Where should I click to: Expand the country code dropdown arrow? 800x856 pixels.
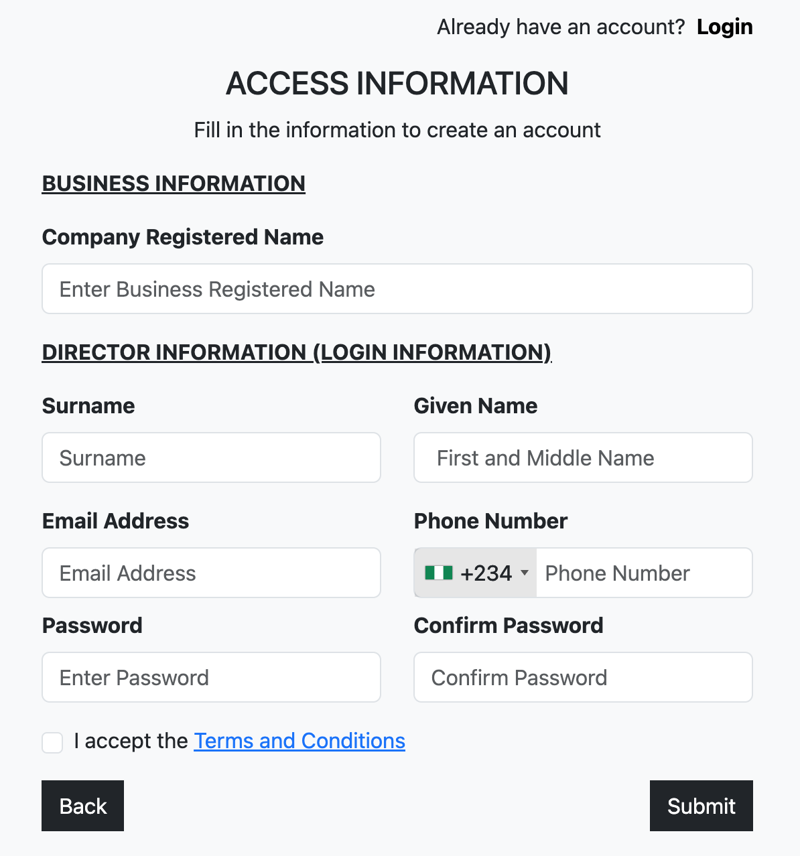(x=525, y=573)
